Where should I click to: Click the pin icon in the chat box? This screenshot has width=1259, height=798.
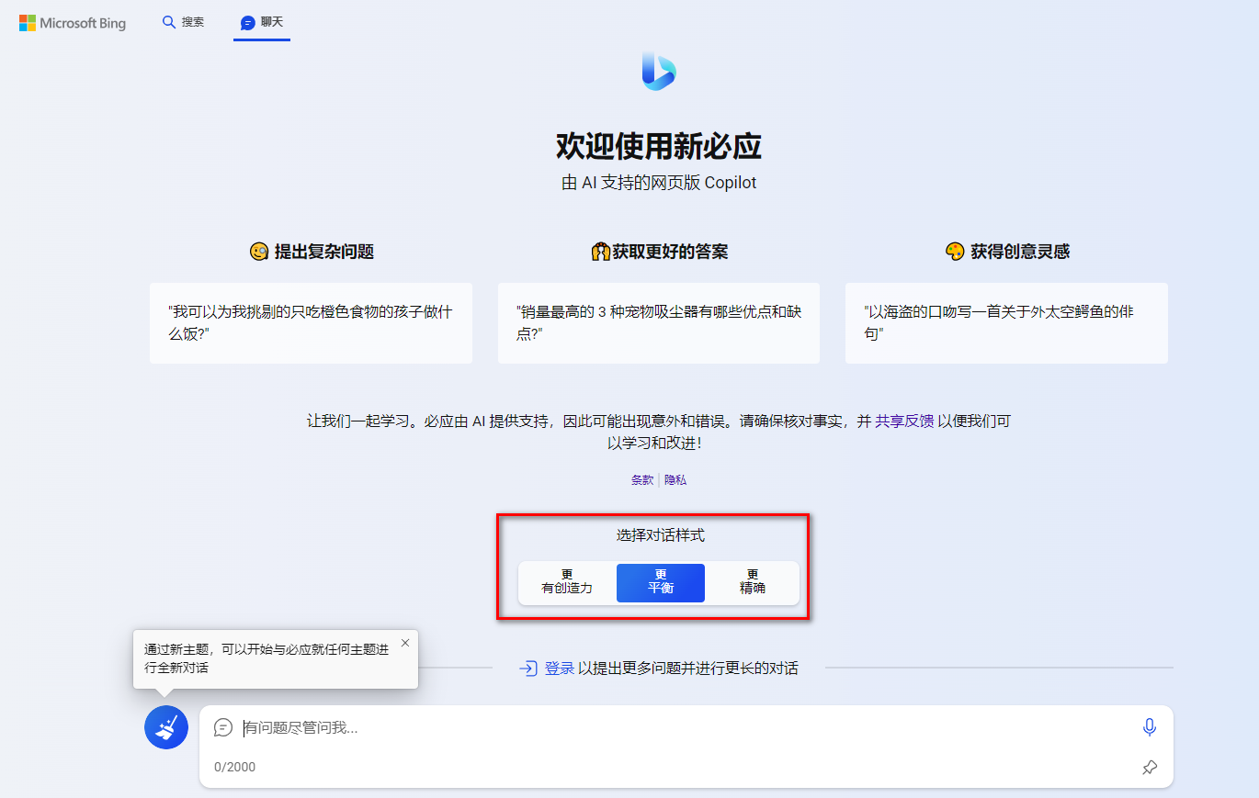click(x=1150, y=767)
